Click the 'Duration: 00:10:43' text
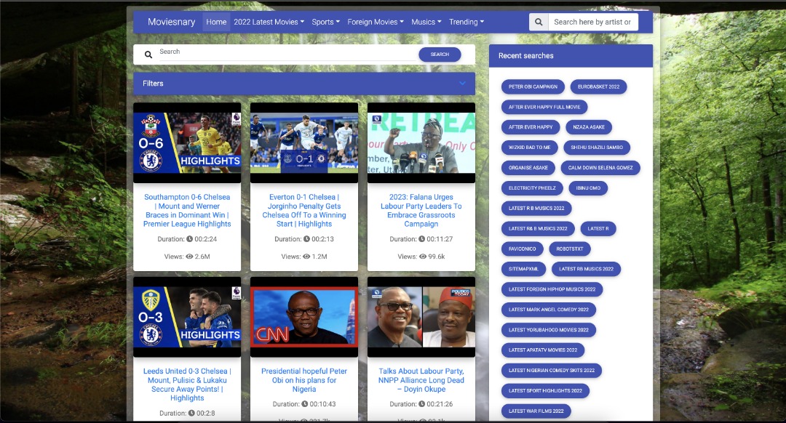Image resolution: width=786 pixels, height=423 pixels. pos(304,404)
